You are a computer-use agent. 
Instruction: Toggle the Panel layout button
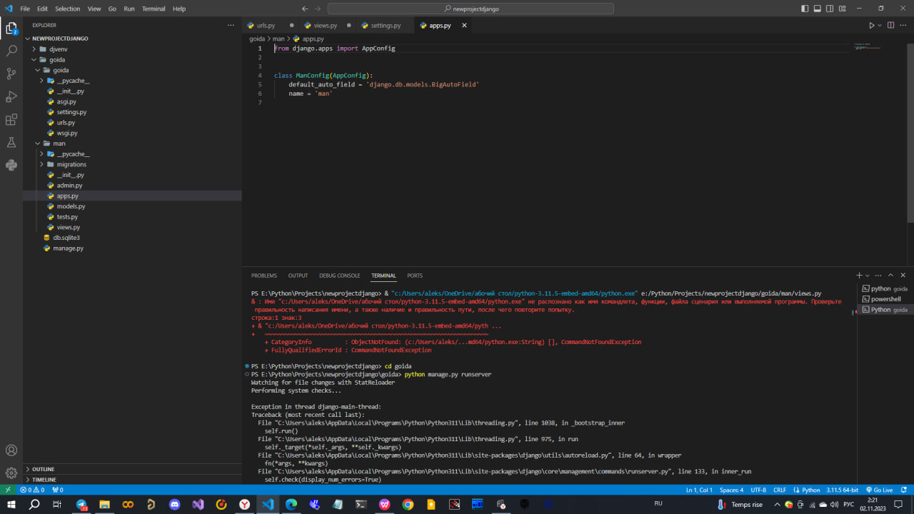(818, 9)
